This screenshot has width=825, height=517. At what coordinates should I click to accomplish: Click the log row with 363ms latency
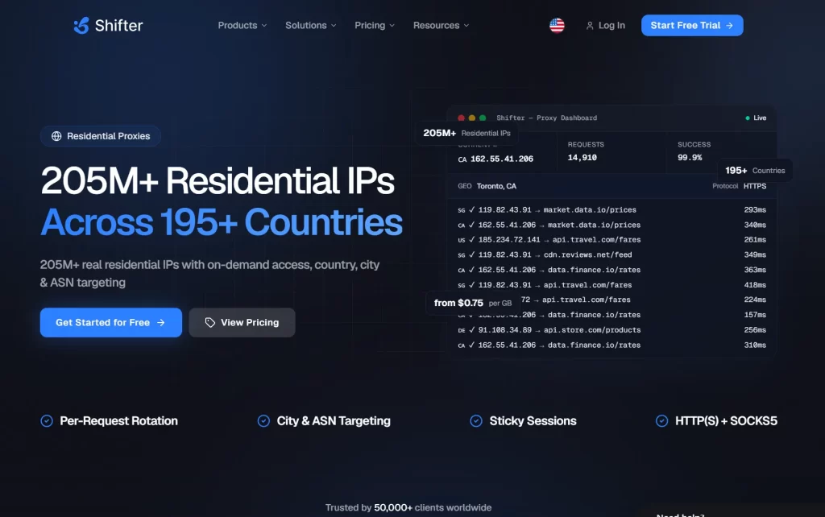coord(612,270)
